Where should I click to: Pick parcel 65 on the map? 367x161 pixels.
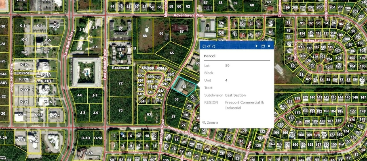coord(172,53)
